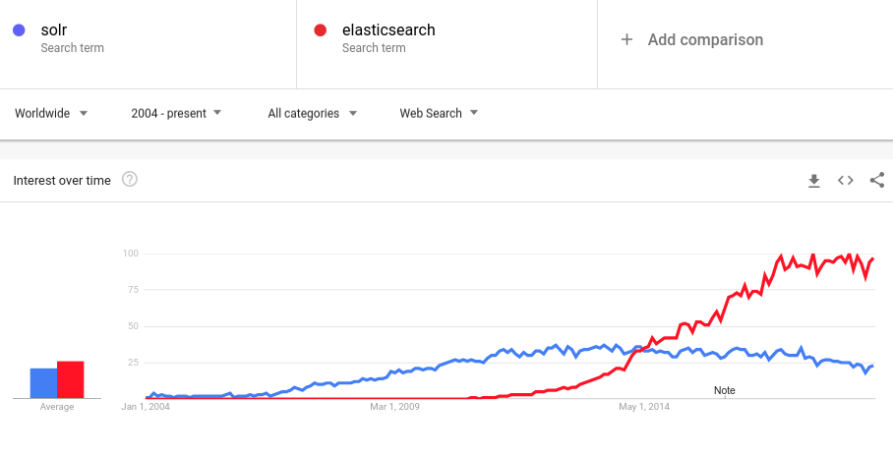The height and width of the screenshot is (456, 893).
Task: Click the Mar 1, 2009 axis label
Action: coord(394,407)
